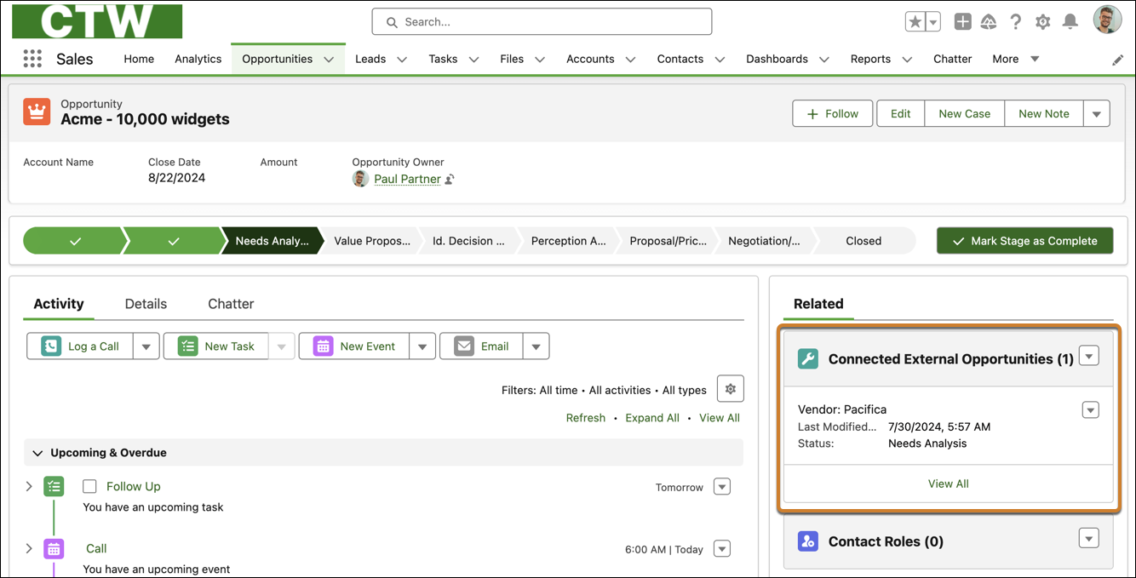
Task: Open the Analytics tab
Action: pyautogui.click(x=198, y=59)
